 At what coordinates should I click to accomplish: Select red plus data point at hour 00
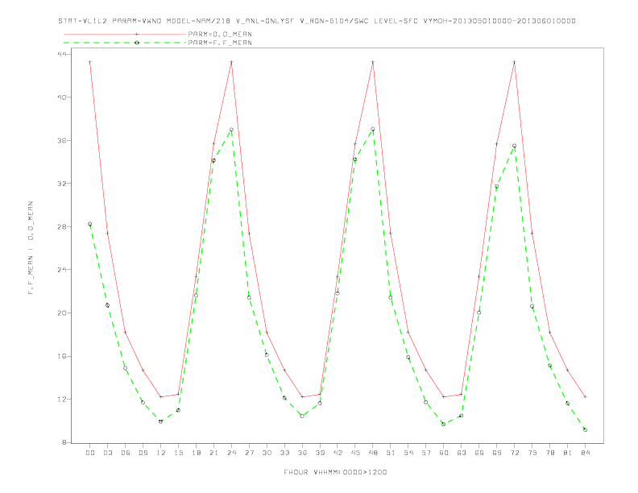click(x=90, y=62)
